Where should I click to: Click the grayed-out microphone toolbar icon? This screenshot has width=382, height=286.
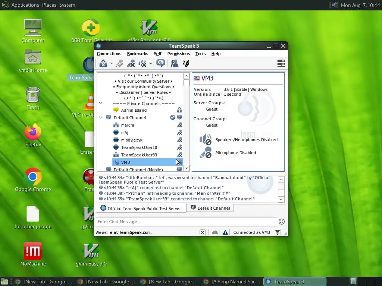(x=119, y=63)
